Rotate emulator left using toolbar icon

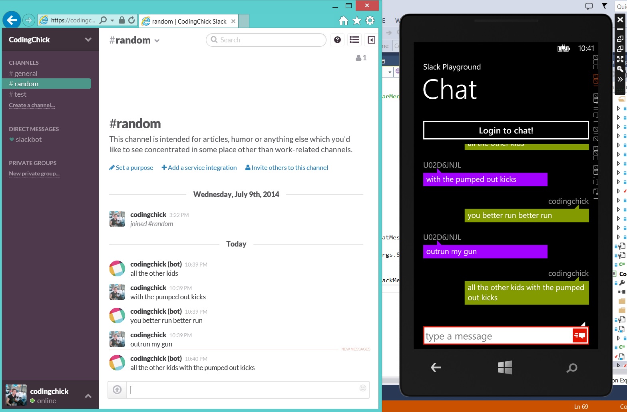[620, 39]
